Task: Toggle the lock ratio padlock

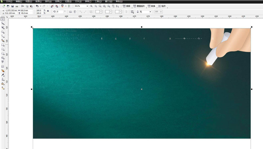Action: tap(48, 11)
